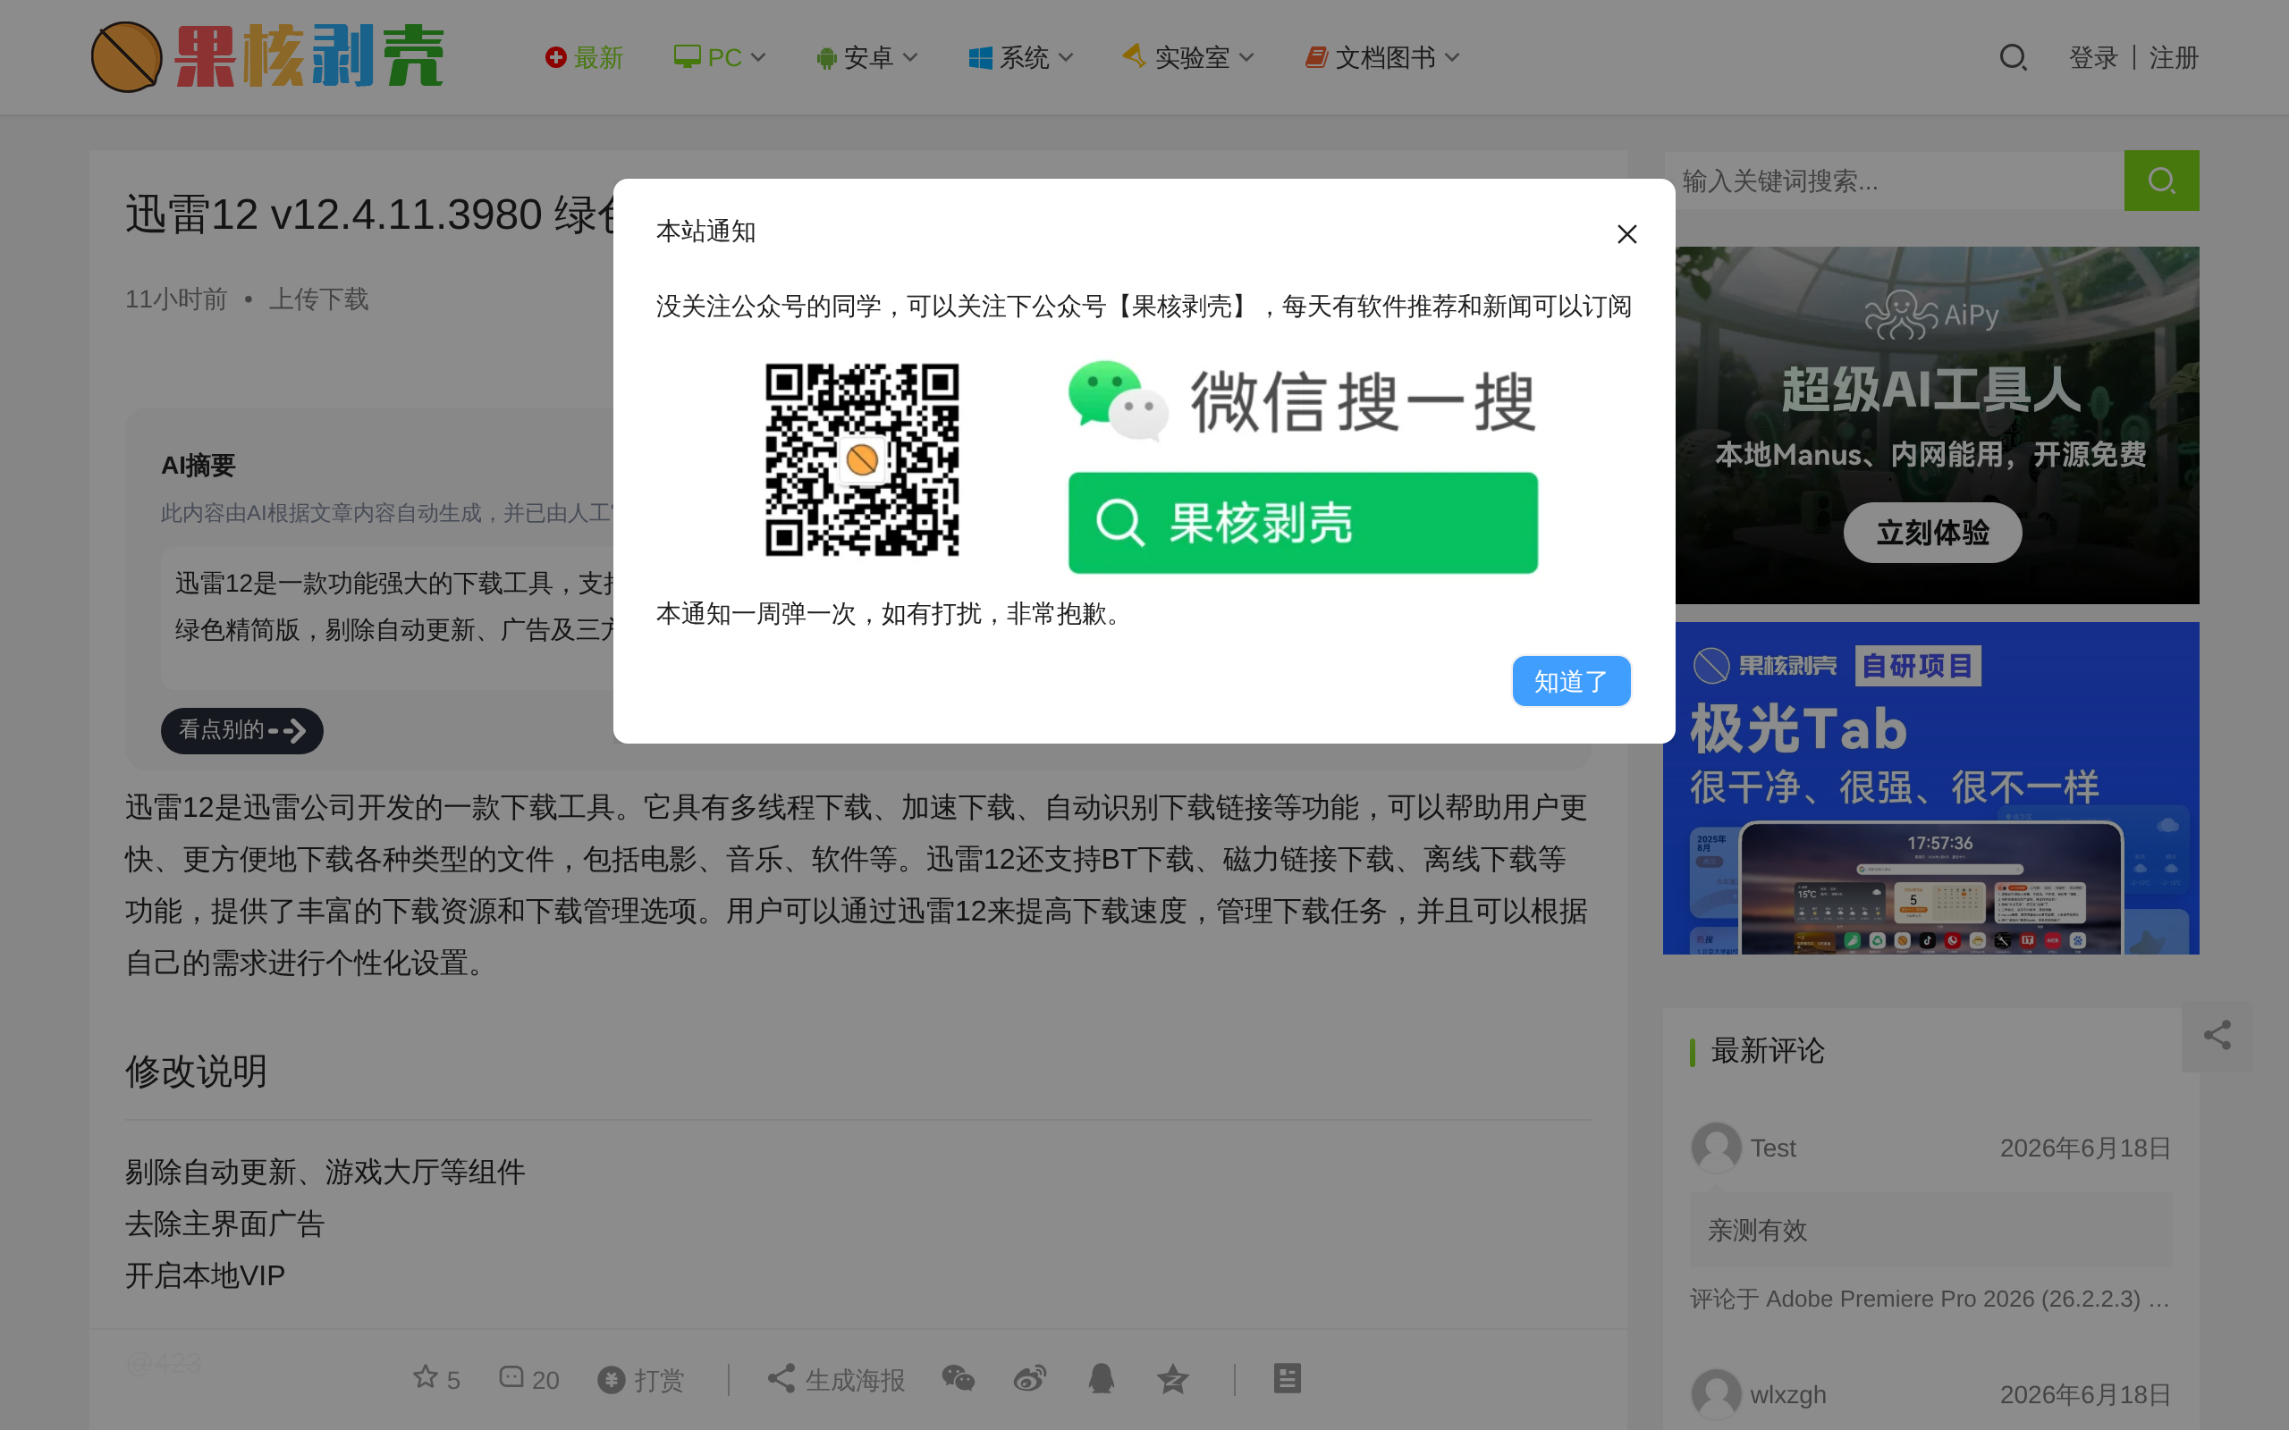This screenshot has width=2289, height=1430.
Task: Share via the Weibo icon
Action: tap(1030, 1379)
